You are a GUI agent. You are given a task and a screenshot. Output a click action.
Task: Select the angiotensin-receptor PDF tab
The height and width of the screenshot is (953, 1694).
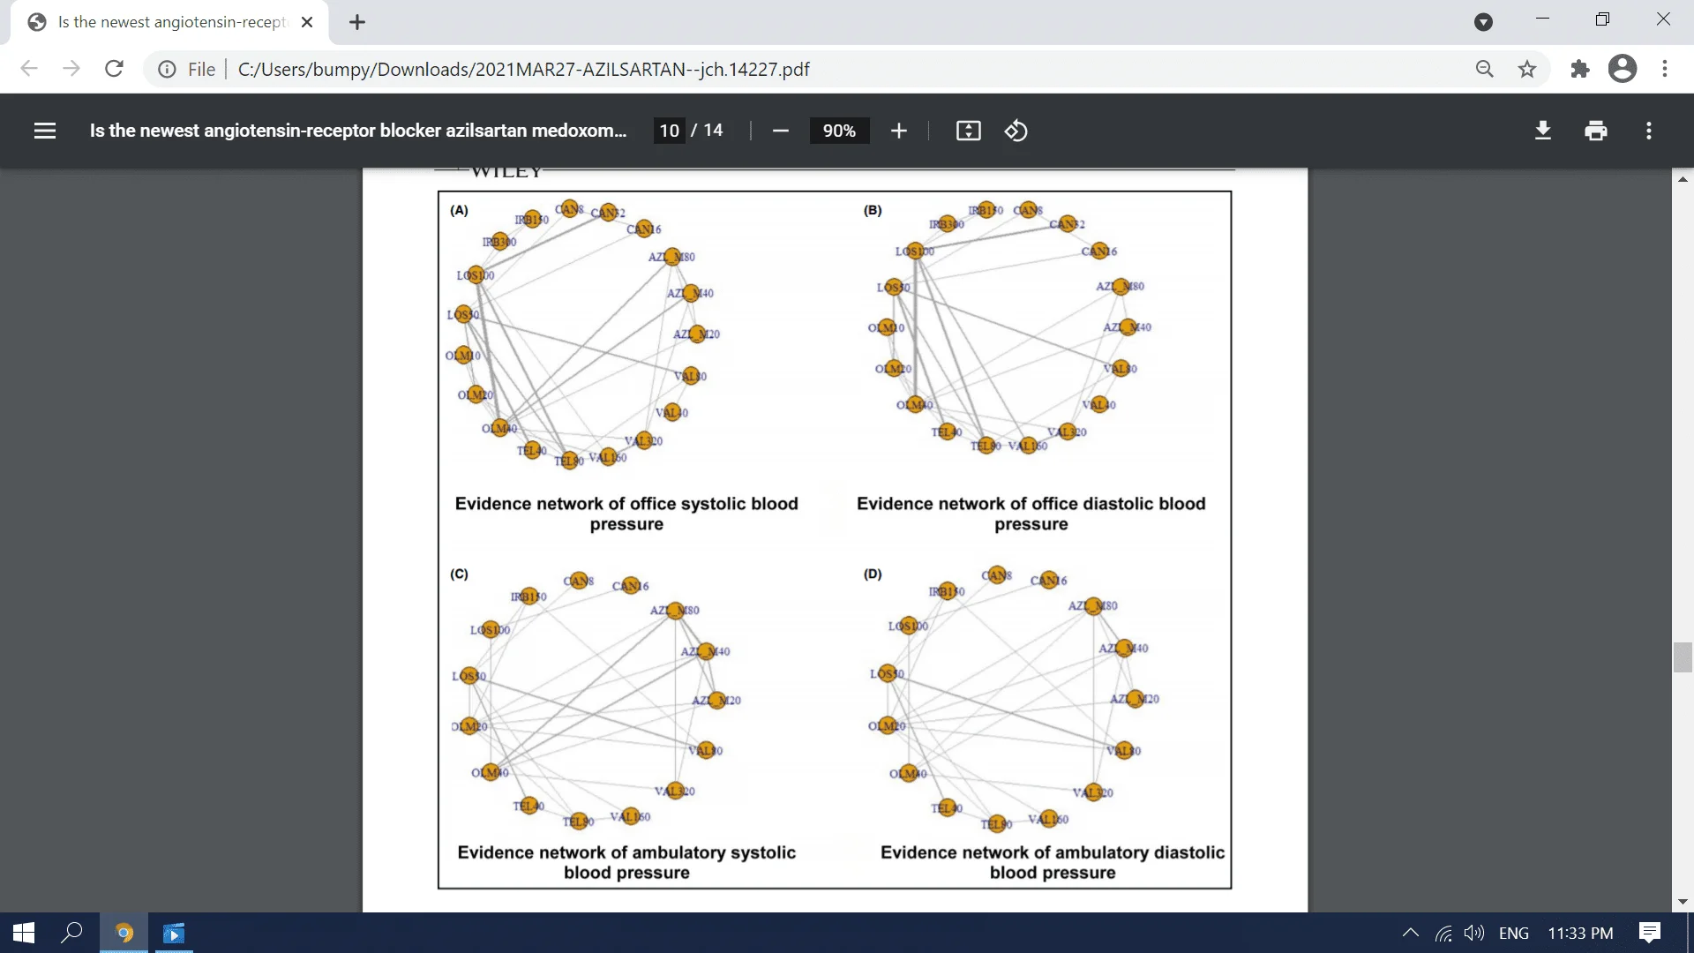pyautogui.click(x=169, y=22)
